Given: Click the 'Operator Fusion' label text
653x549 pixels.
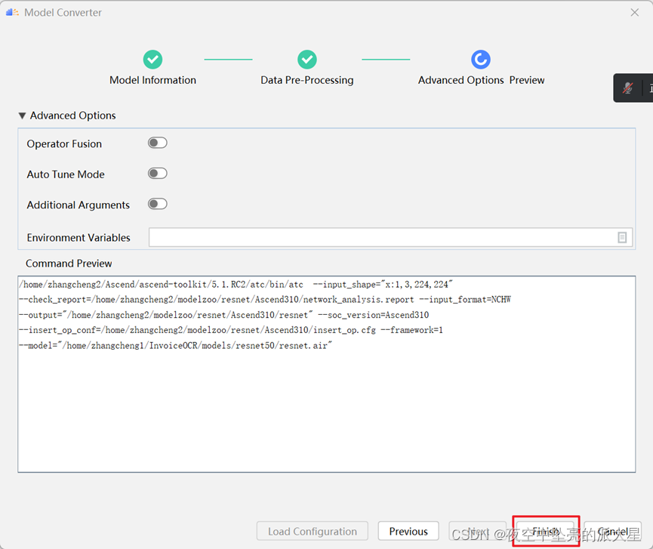Looking at the screenshot, I should (64, 143).
